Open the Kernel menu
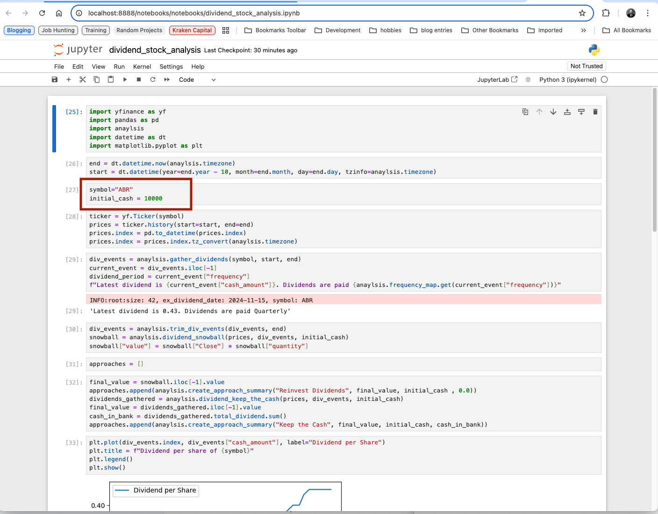Image resolution: width=658 pixels, height=514 pixels. pos(142,66)
